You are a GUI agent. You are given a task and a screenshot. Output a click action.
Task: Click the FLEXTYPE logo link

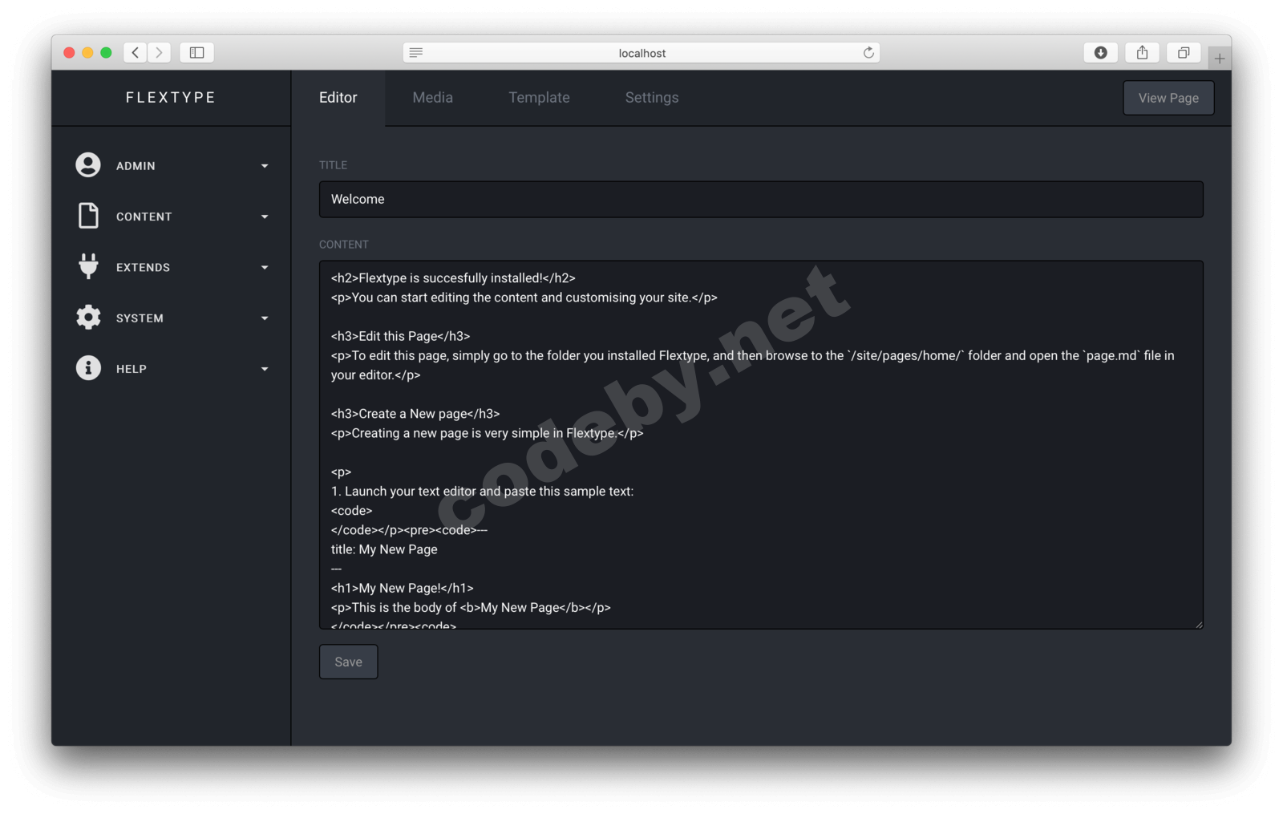pos(171,98)
